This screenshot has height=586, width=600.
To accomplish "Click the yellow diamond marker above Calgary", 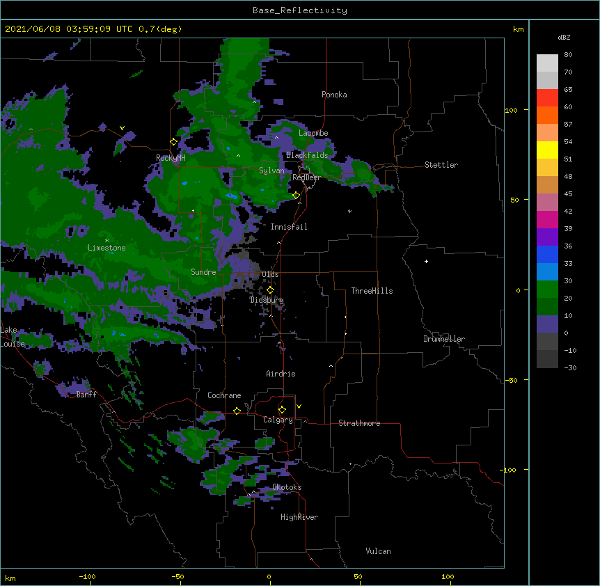I will pos(282,410).
